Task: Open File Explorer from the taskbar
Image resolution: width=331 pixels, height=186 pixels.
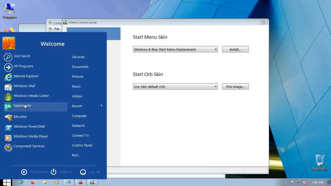Action: coord(45,182)
